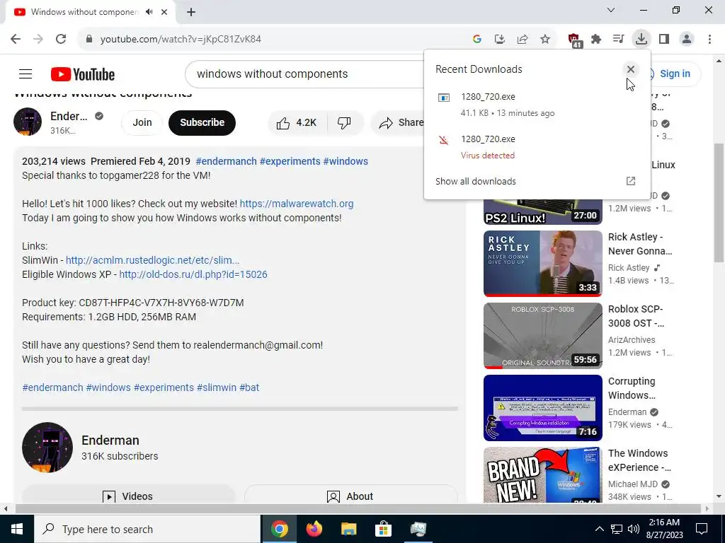Open the #bat hashtag
725x543 pixels.
click(249, 387)
